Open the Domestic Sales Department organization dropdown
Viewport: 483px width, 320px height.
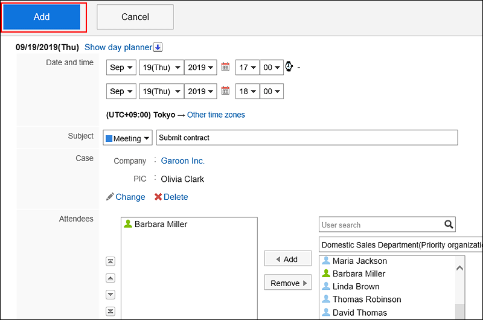(401, 245)
